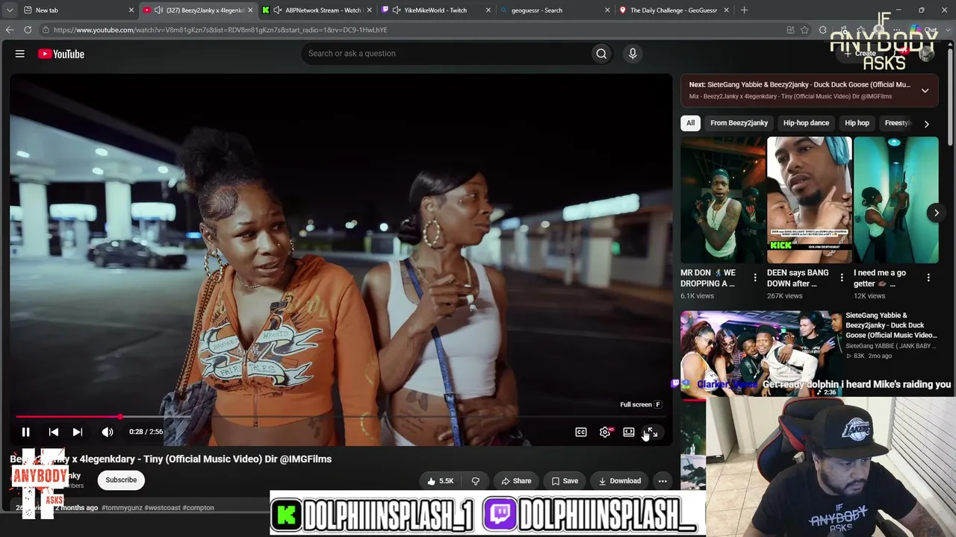Open the 'I need me a go getter' short thumbnail
Screen dimensions: 956x537
896,200
